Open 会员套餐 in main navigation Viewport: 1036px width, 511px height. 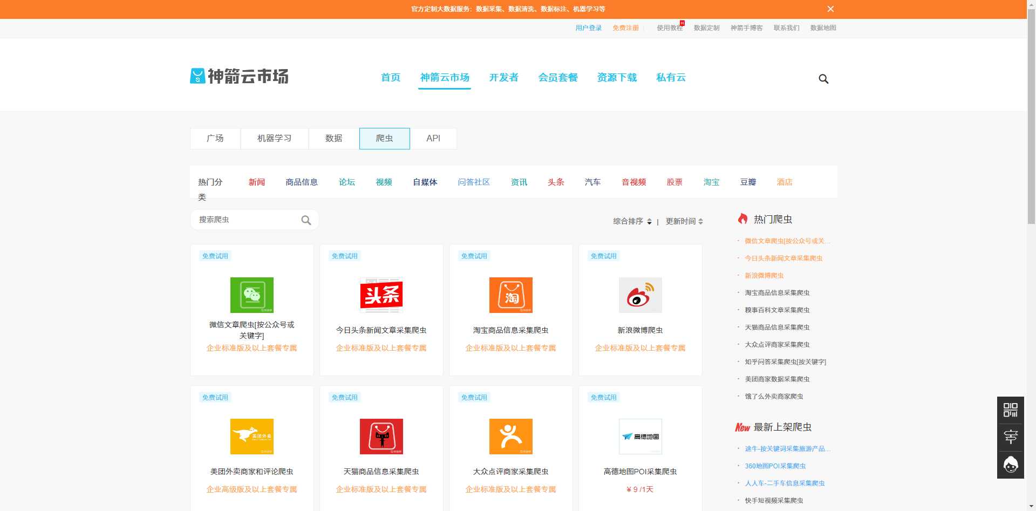tap(558, 78)
